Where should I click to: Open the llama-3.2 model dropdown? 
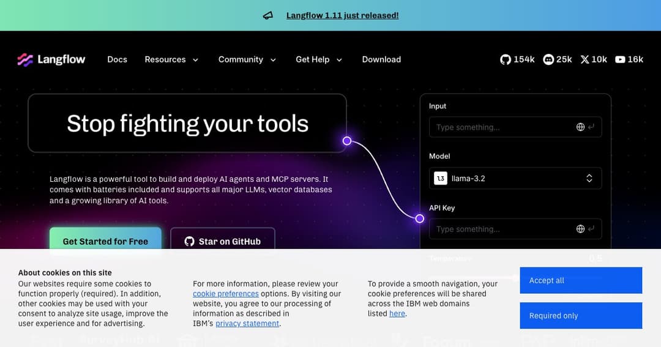tap(515, 178)
